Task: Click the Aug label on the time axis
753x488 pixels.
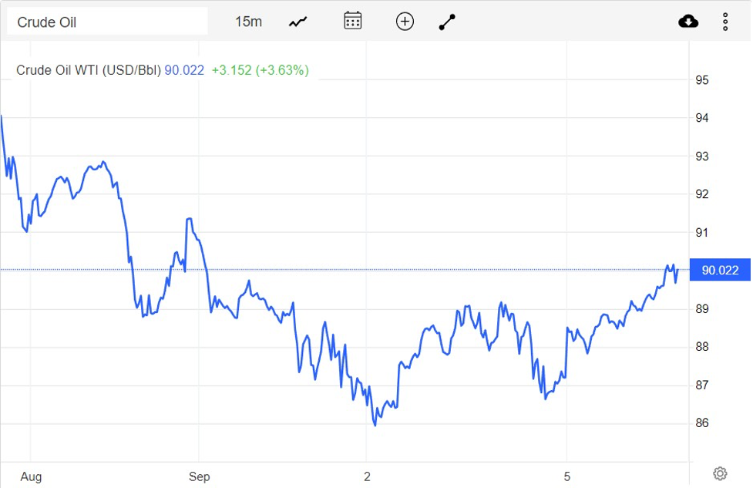Action: (x=32, y=476)
